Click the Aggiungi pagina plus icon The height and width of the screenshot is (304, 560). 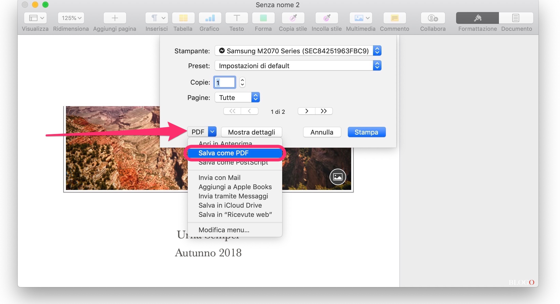pos(115,18)
